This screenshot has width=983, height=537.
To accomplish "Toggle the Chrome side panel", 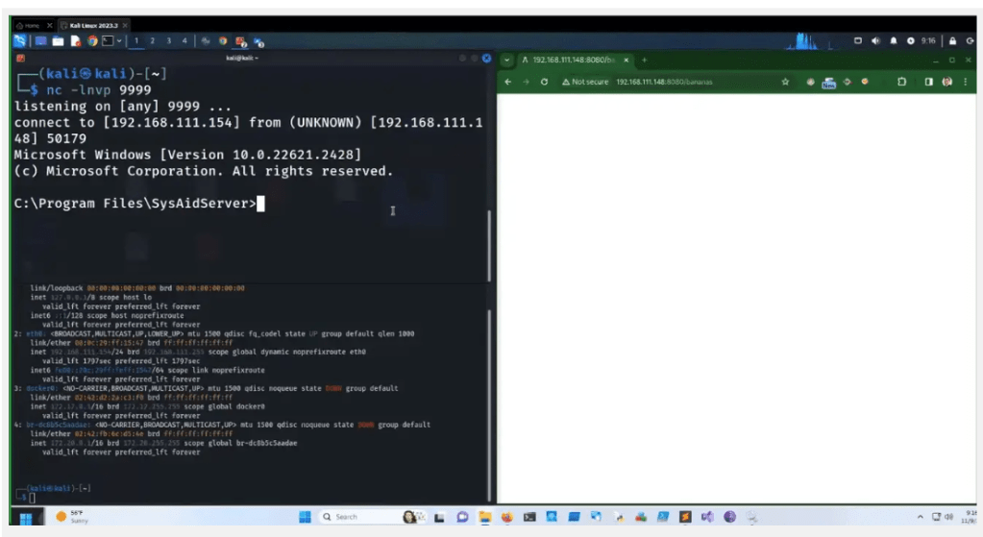I will coord(928,82).
